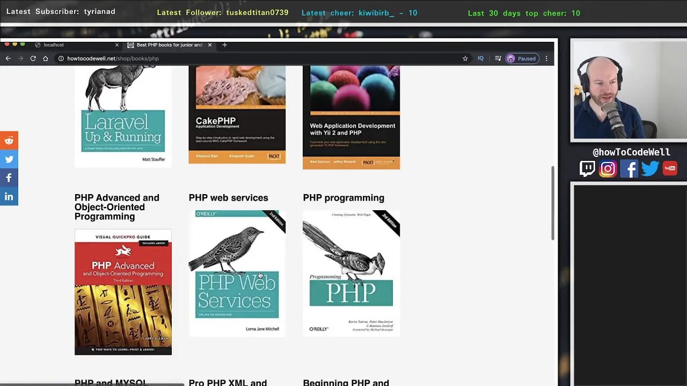Close the Best PHP books tab
The image size is (687, 386).
click(x=210, y=45)
